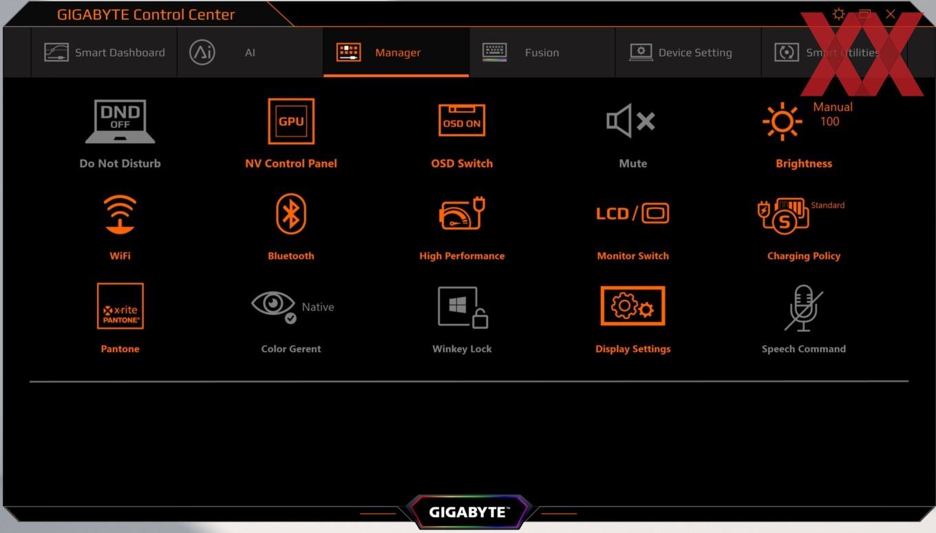The image size is (936, 533).
Task: Toggle the X-Rite Pantone icon
Action: point(120,307)
